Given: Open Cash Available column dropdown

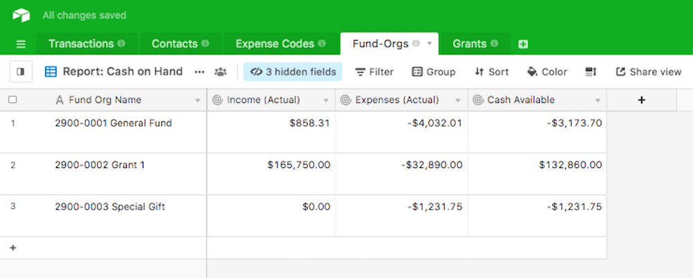Looking at the screenshot, I should (x=597, y=100).
